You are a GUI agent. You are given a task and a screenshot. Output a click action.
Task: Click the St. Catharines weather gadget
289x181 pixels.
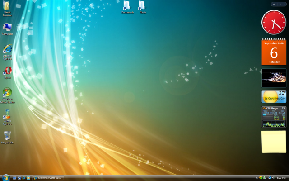[274, 96]
